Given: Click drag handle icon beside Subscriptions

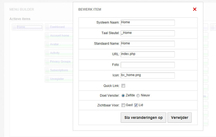Looking at the screenshot, I should coord(48,70).
